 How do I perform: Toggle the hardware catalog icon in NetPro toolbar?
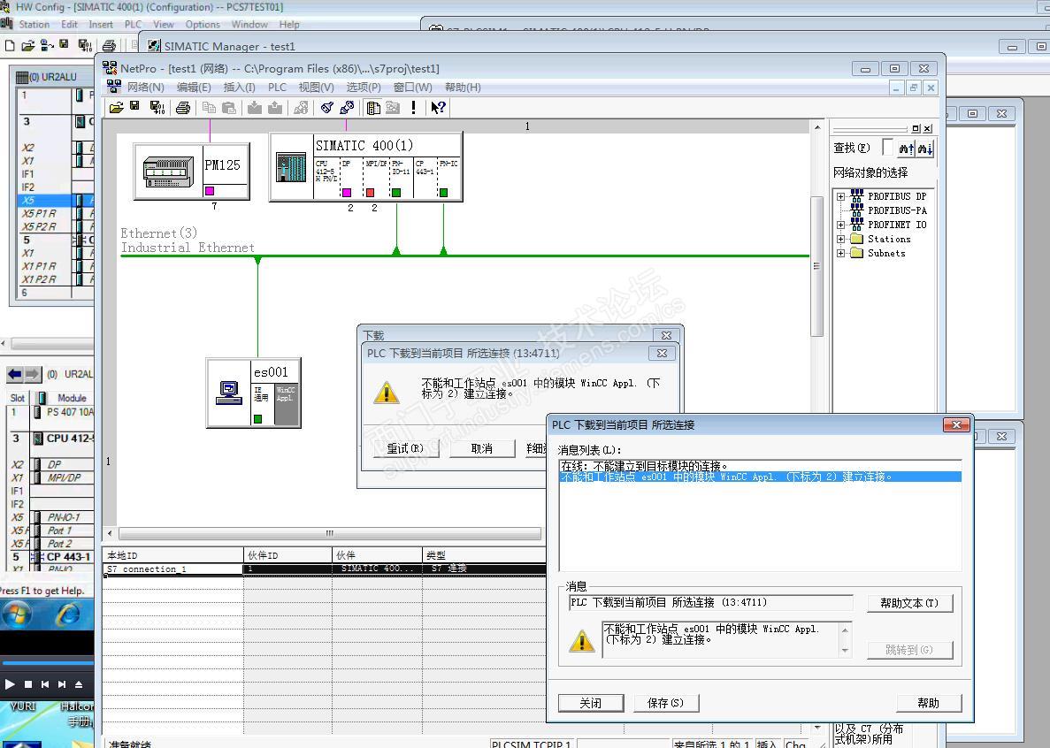(x=373, y=108)
